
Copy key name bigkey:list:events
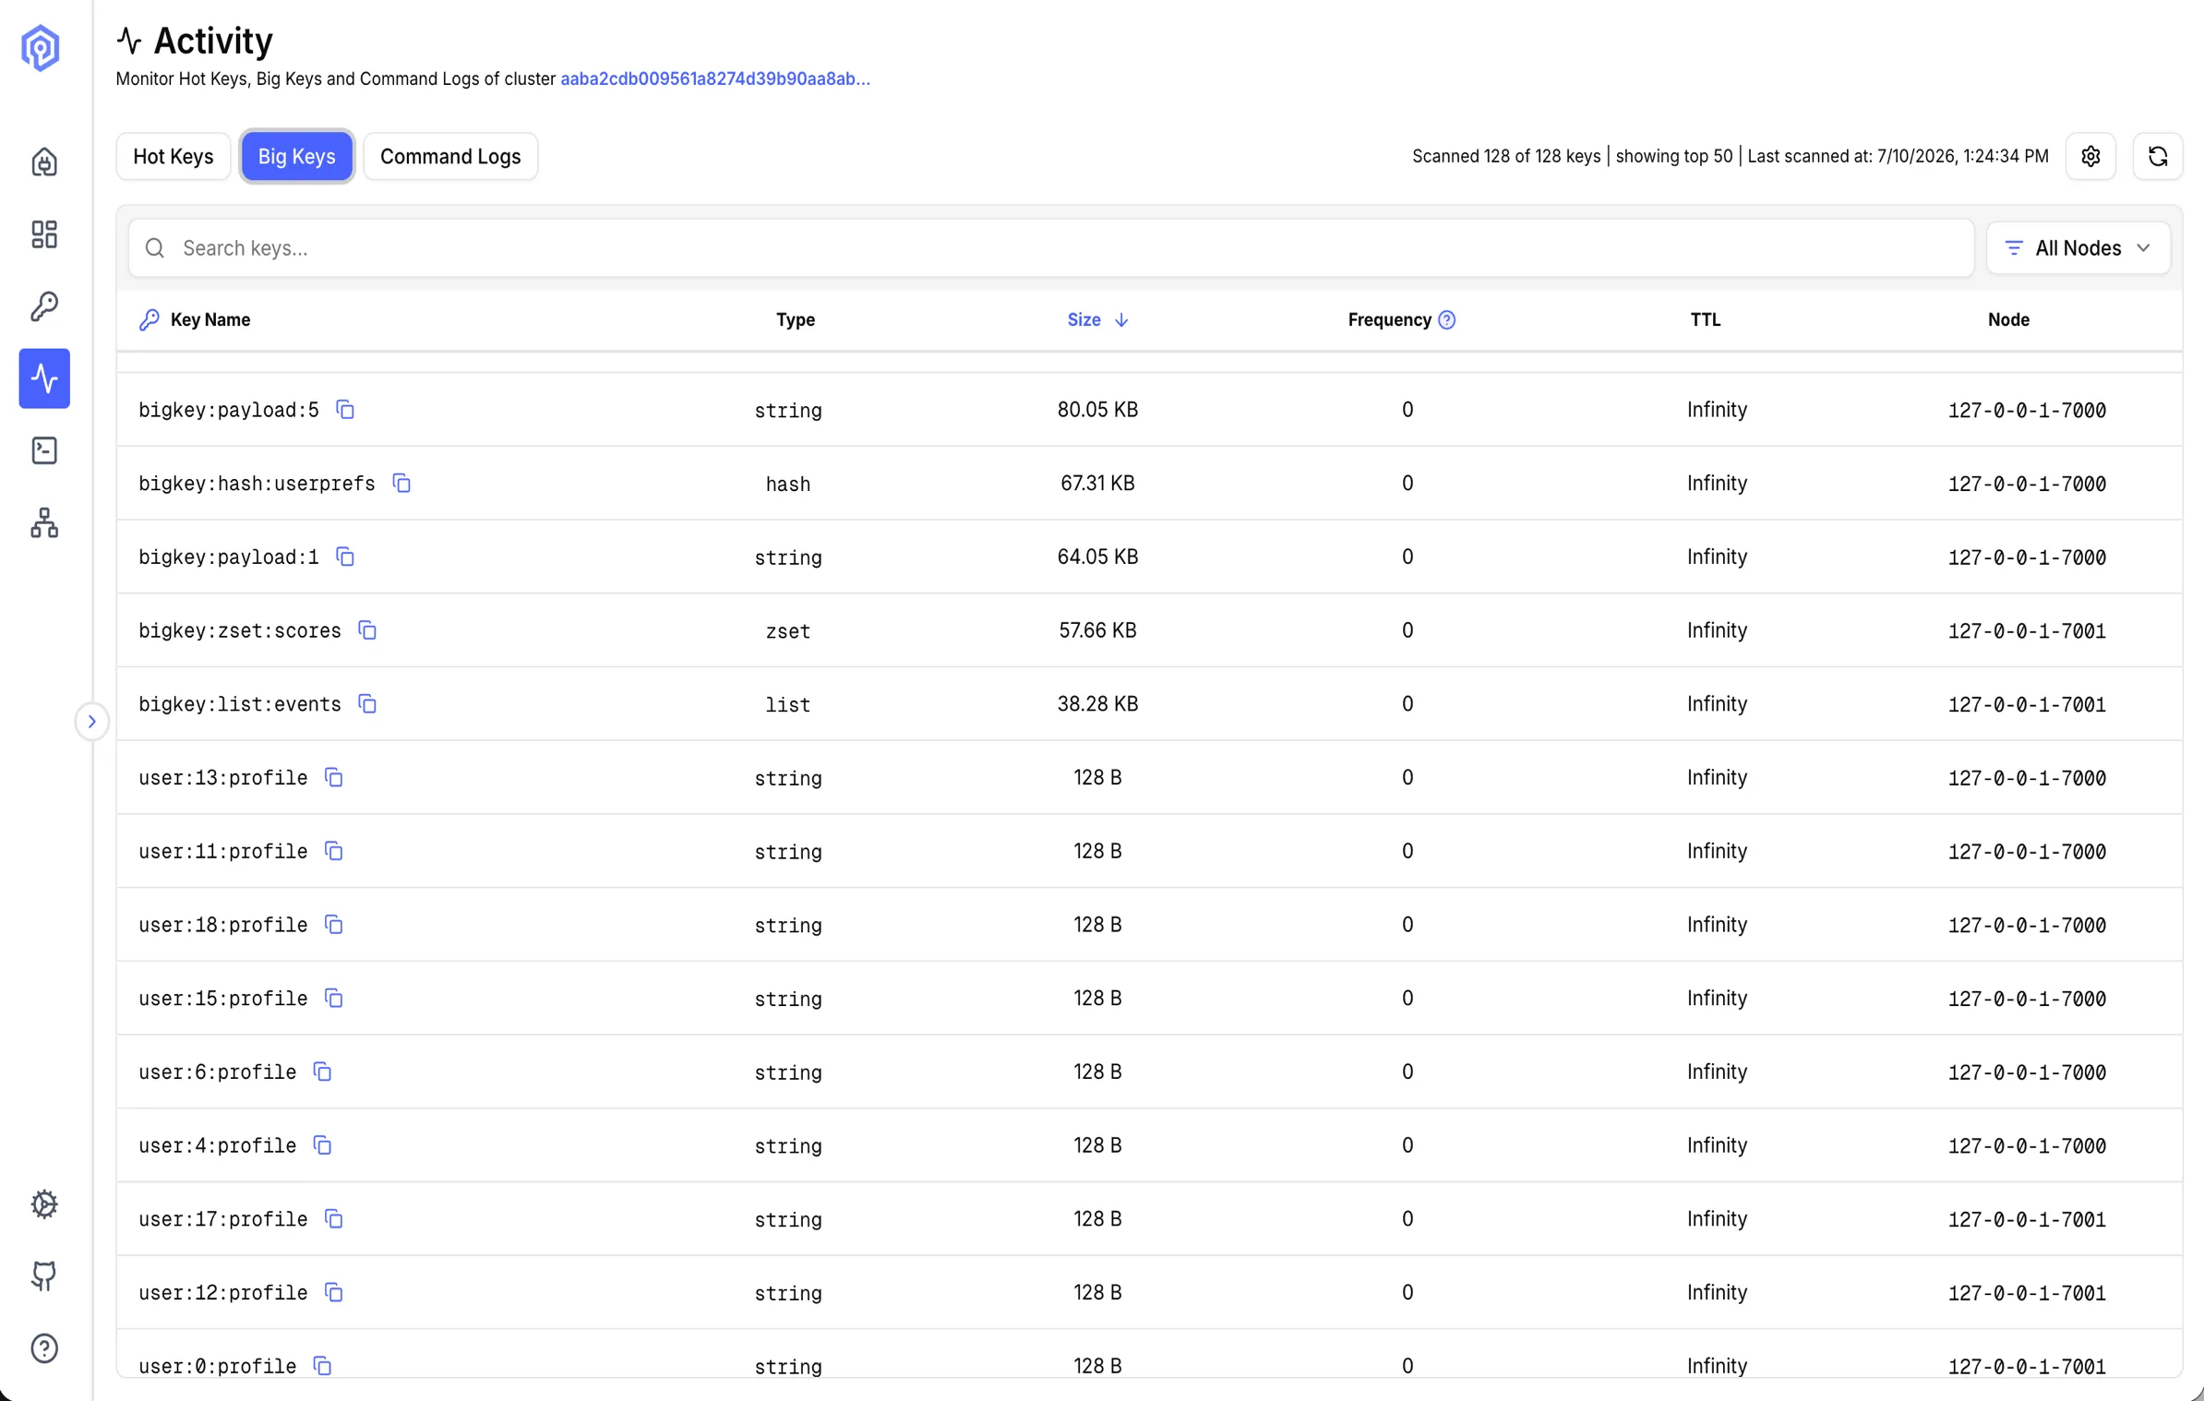click(367, 704)
